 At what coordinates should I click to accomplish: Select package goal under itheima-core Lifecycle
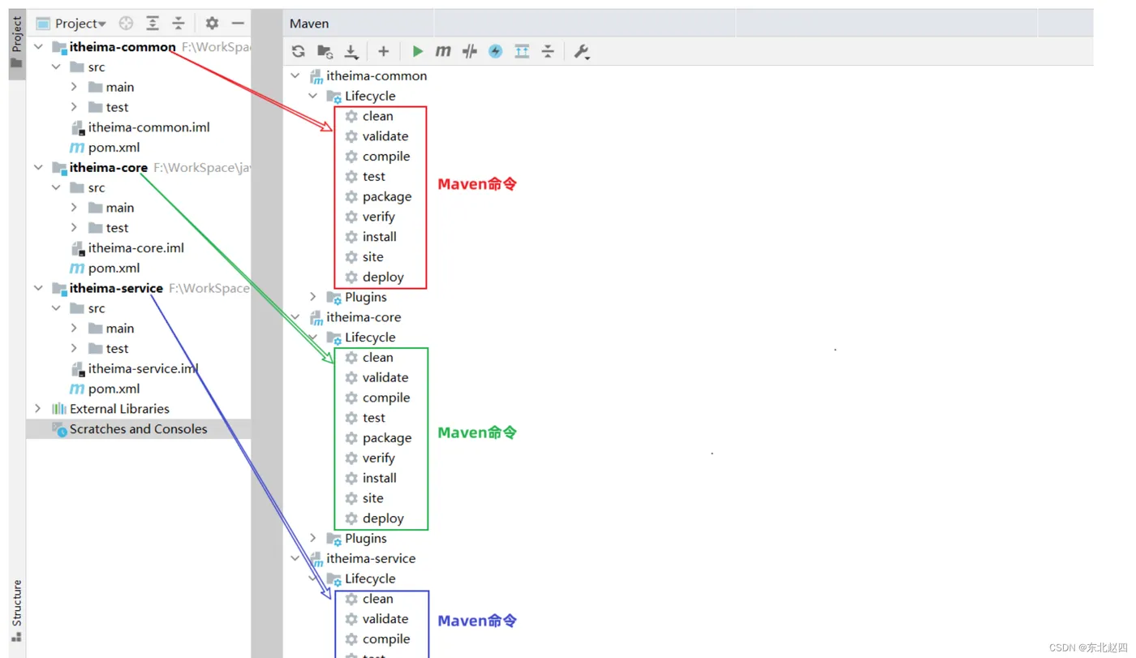(378, 438)
